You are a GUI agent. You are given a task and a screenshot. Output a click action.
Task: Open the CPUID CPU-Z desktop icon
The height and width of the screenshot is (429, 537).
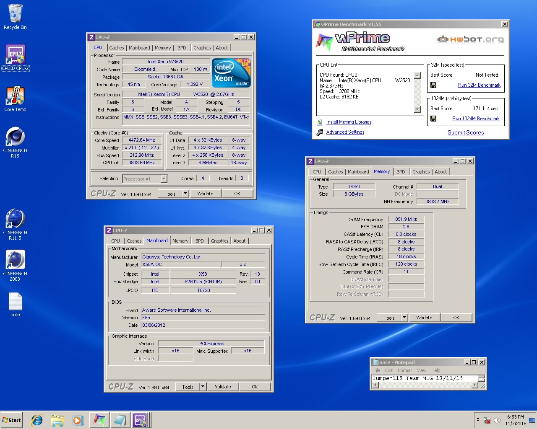point(15,58)
